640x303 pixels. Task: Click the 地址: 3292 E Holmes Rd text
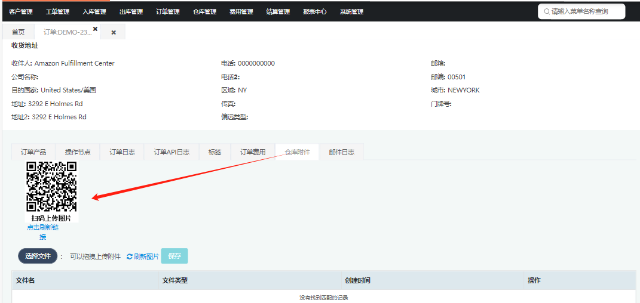click(47, 104)
